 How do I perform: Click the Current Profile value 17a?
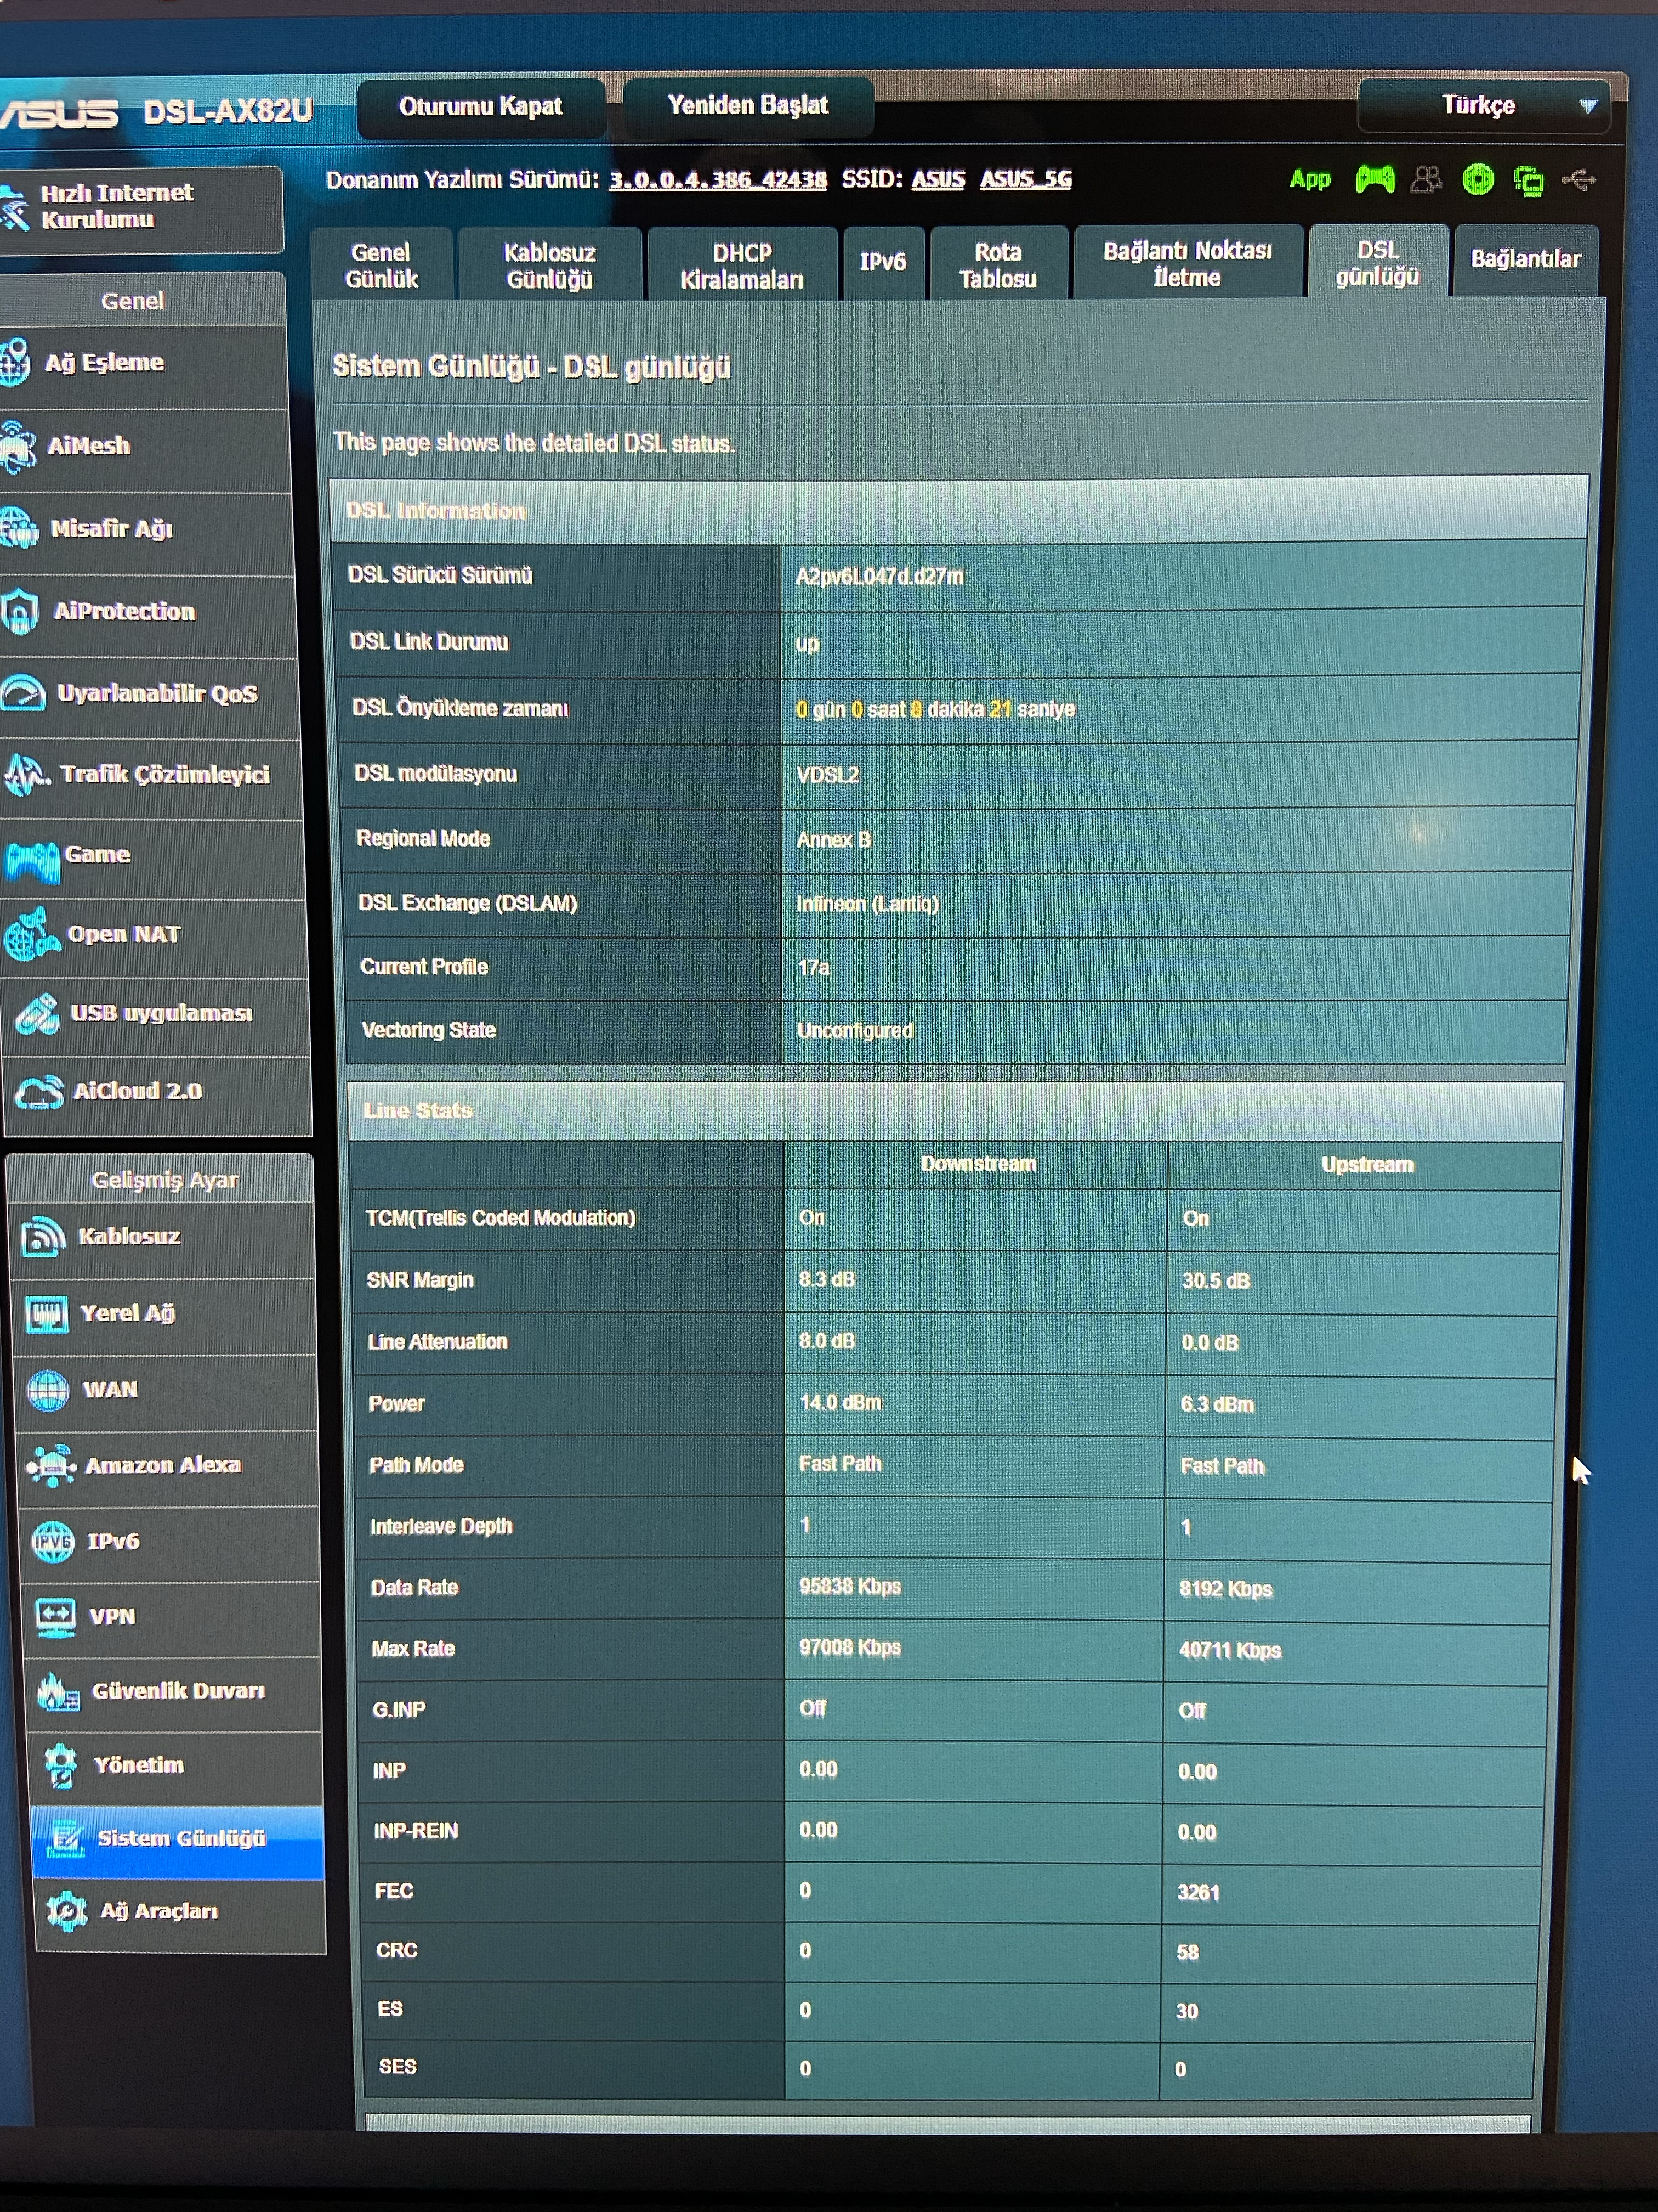813,967
